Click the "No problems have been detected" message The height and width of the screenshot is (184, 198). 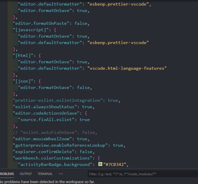click(x=47, y=182)
